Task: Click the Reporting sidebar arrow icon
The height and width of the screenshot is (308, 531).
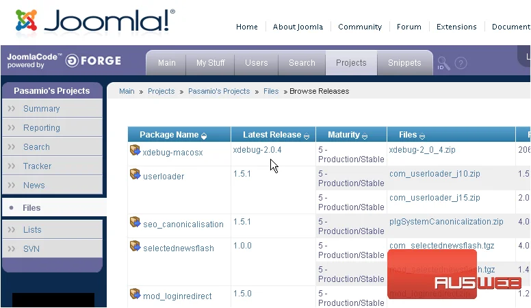Action: pyautogui.click(x=12, y=128)
